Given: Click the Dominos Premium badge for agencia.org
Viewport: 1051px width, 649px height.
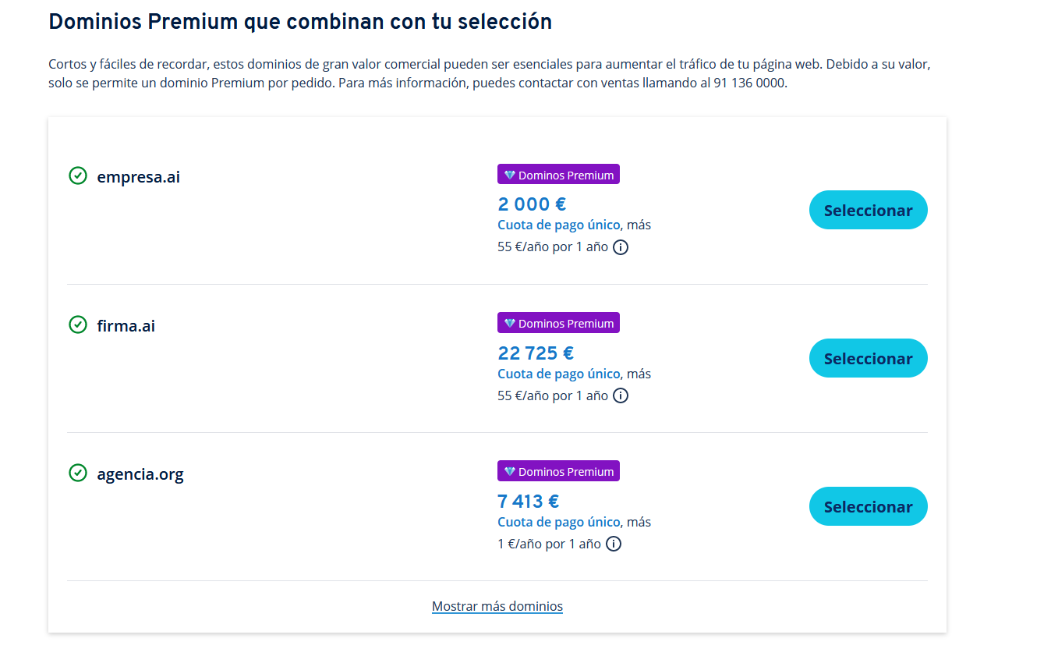Looking at the screenshot, I should point(558,471).
